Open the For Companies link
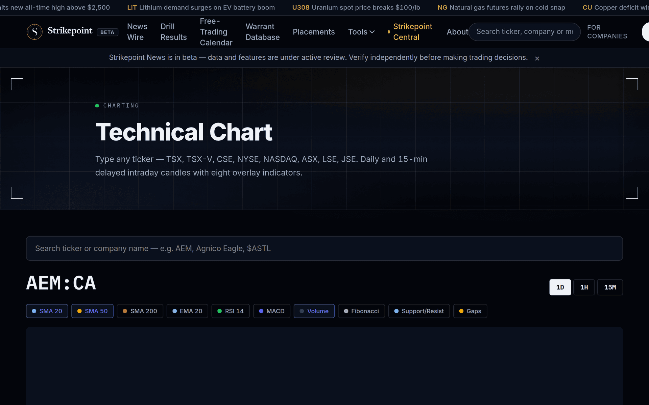This screenshot has height=405, width=649. click(607, 32)
